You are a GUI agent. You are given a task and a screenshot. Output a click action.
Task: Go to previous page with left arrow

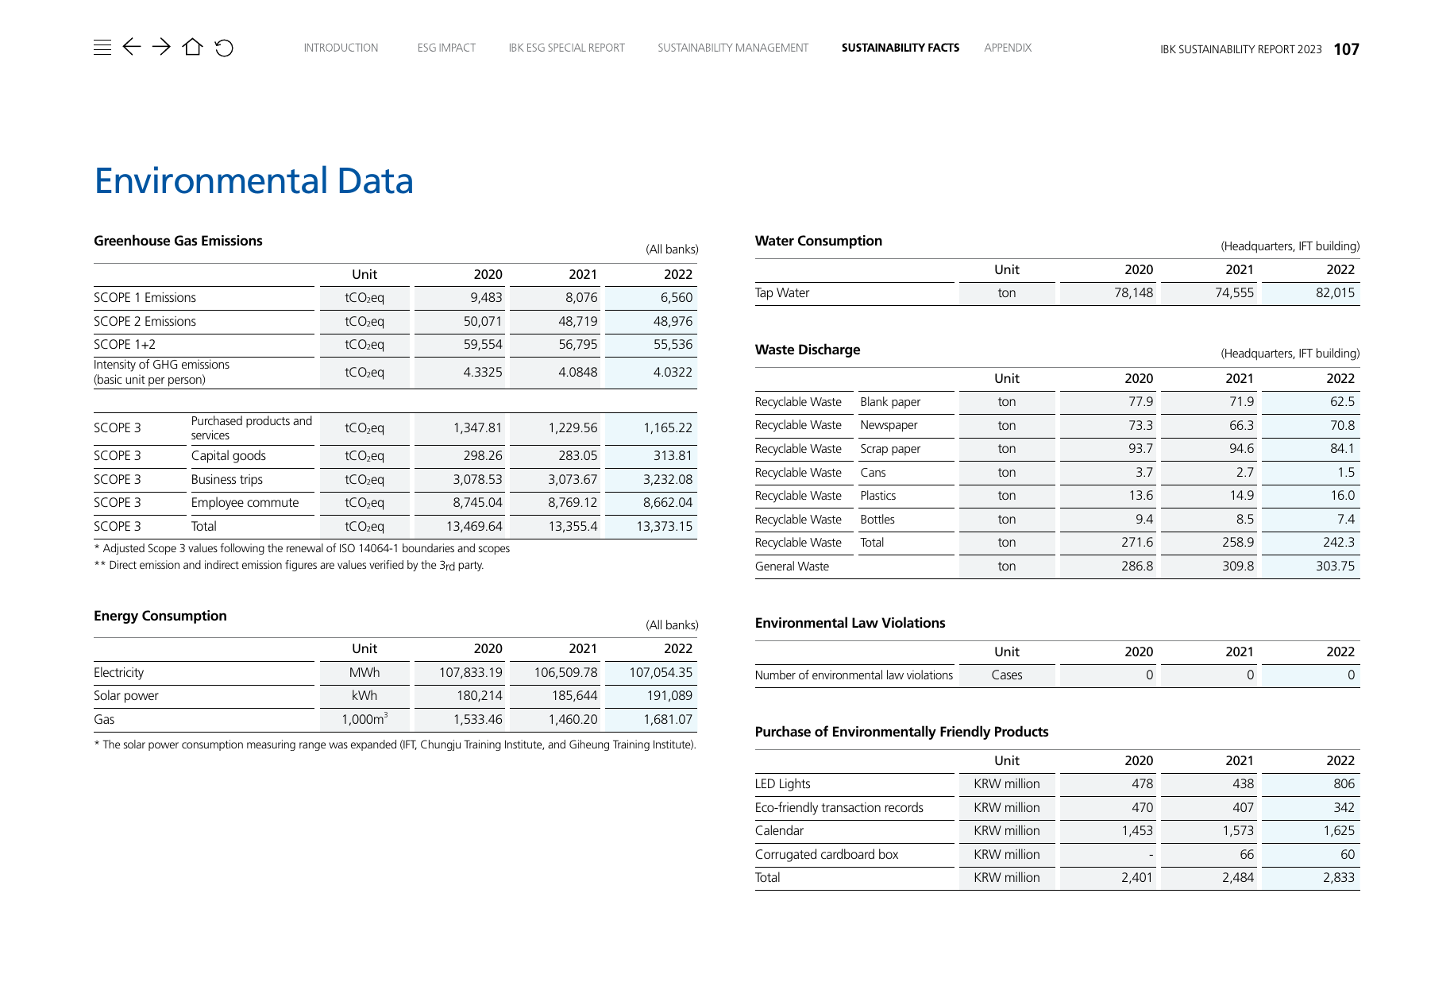point(132,47)
